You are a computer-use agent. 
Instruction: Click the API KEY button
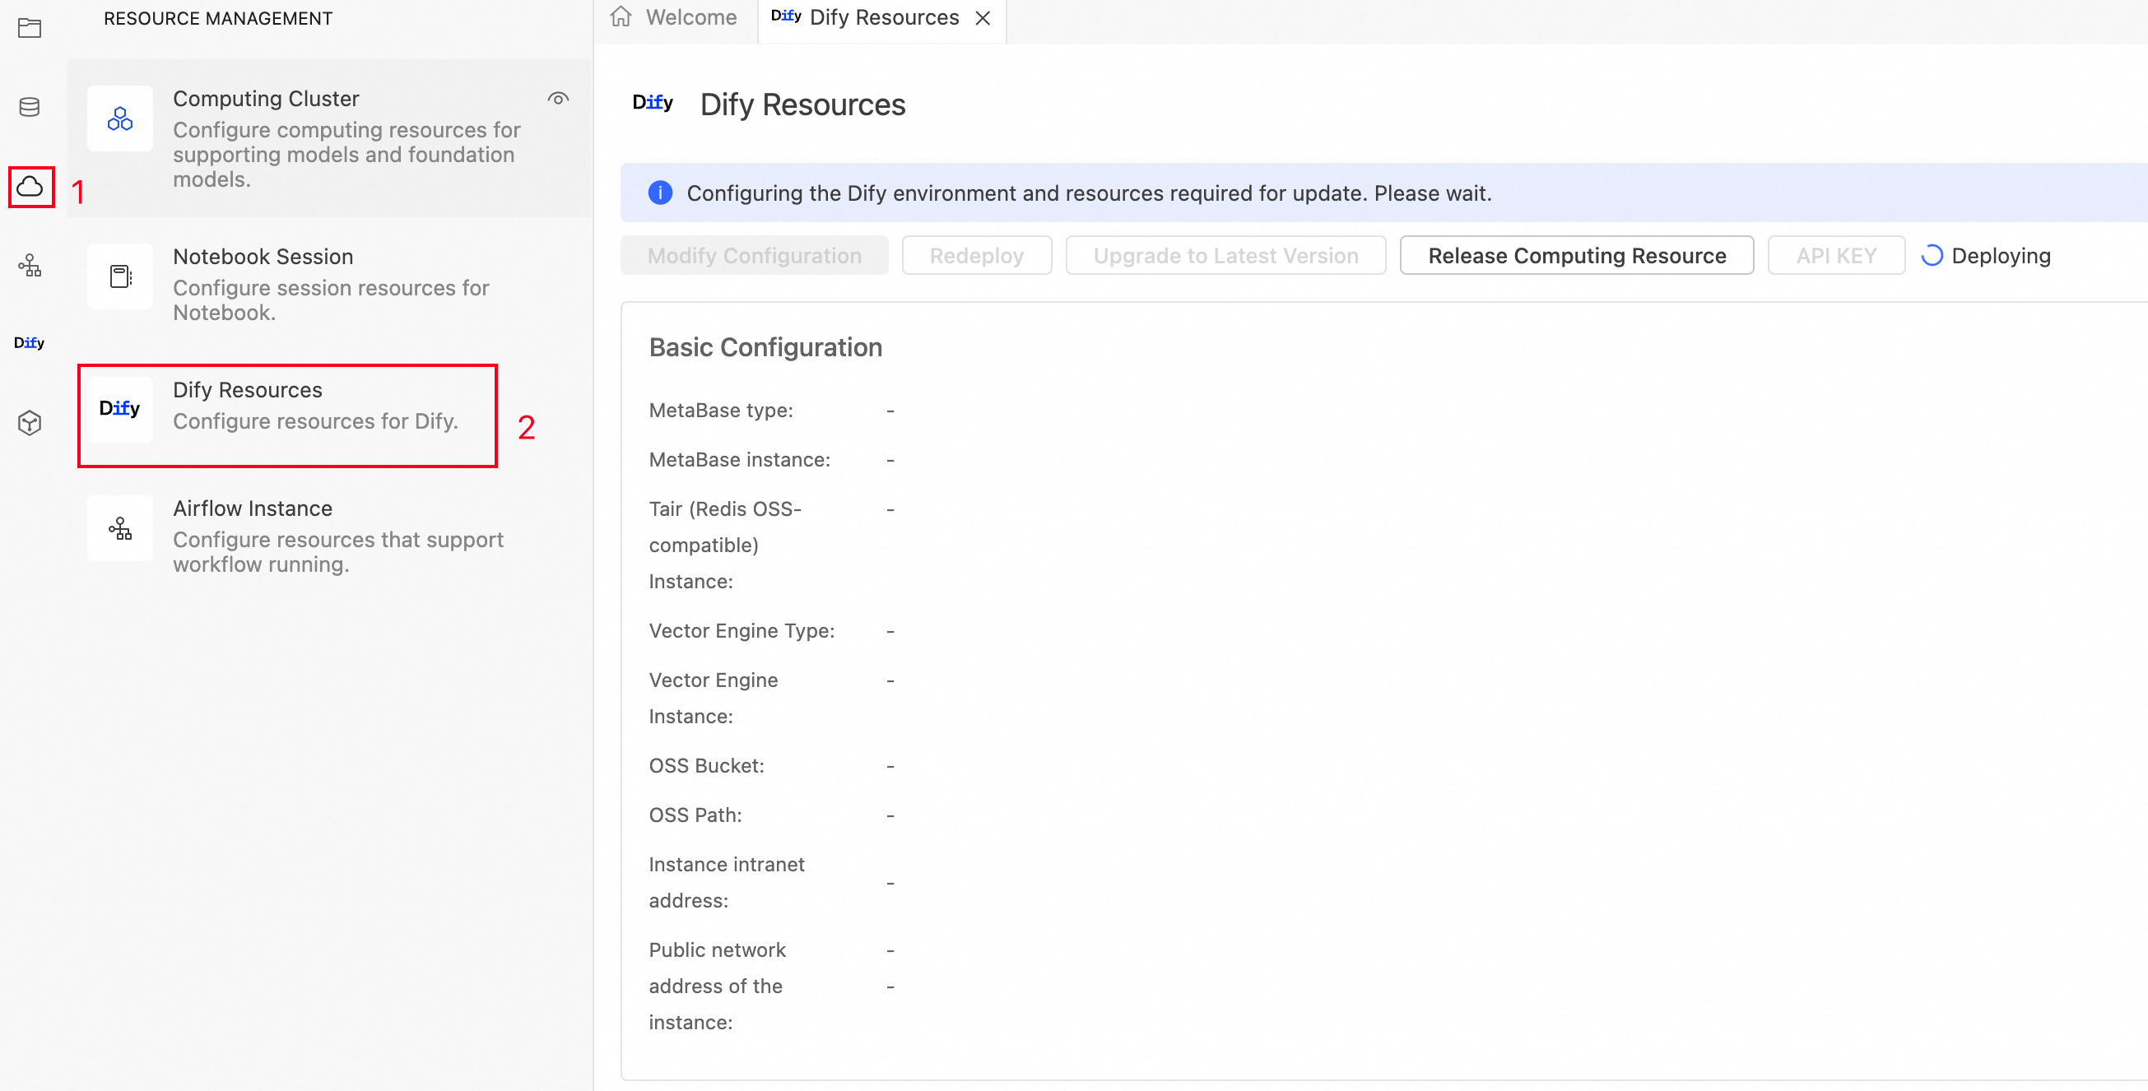pos(1835,255)
